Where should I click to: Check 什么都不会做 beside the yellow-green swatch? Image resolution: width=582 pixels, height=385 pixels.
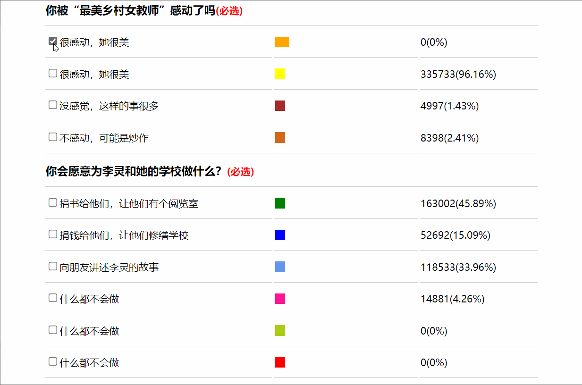53,330
